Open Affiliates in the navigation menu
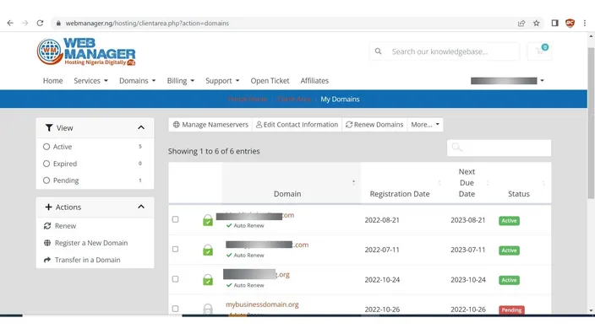The height and width of the screenshot is (334, 595). coord(314,81)
